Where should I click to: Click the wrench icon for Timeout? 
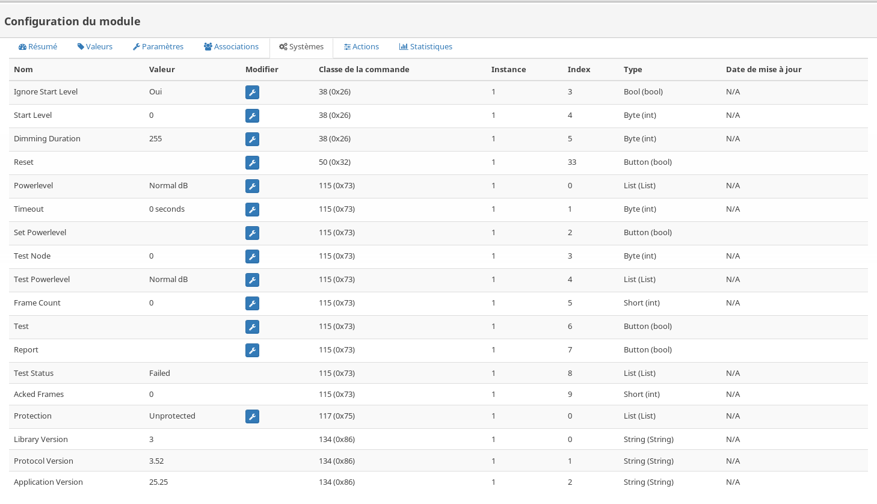pyautogui.click(x=252, y=209)
